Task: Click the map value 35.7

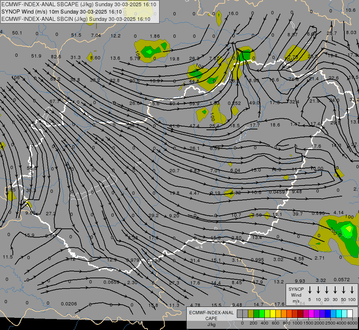Action: tap(134, 126)
